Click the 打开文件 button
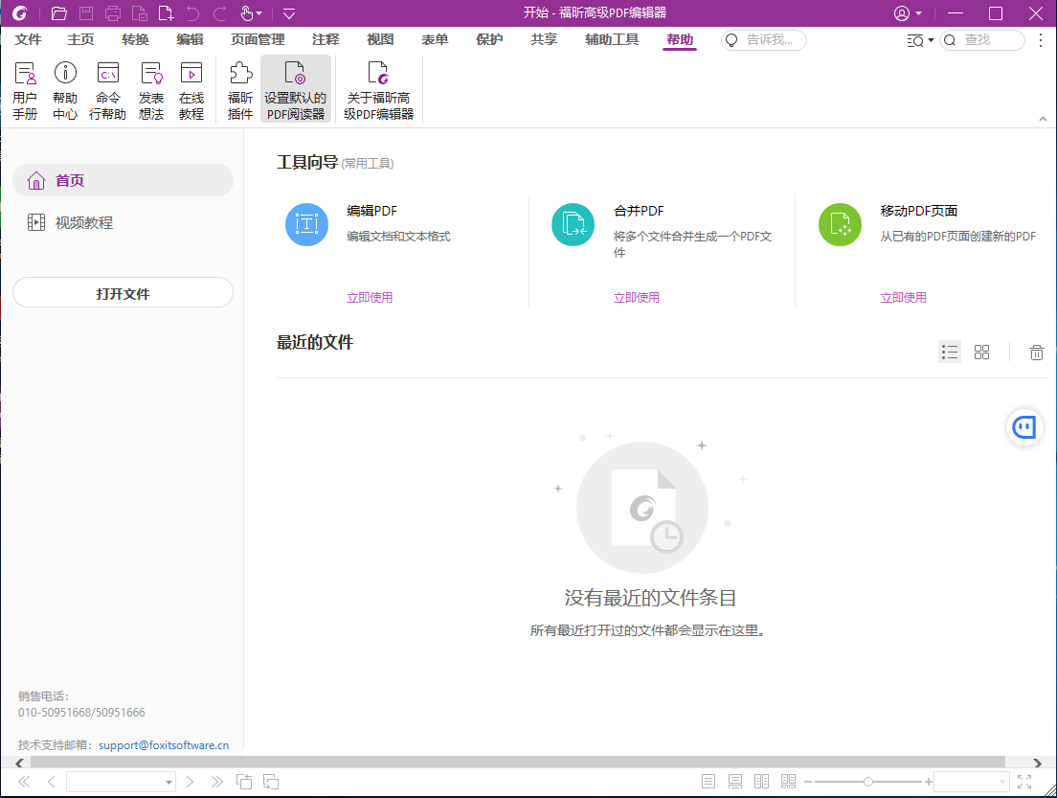The height and width of the screenshot is (798, 1057). point(123,292)
